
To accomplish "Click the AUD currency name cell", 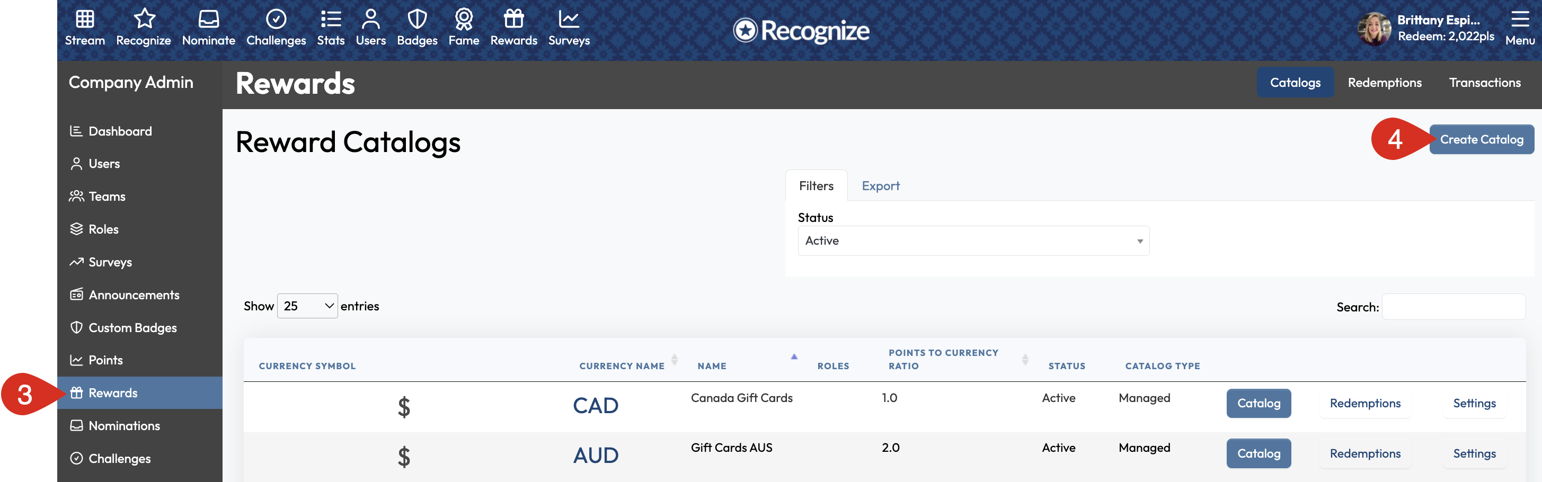I will coord(596,456).
